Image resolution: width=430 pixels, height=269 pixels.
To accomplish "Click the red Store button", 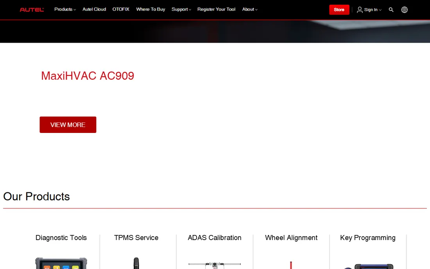I will pyautogui.click(x=339, y=10).
